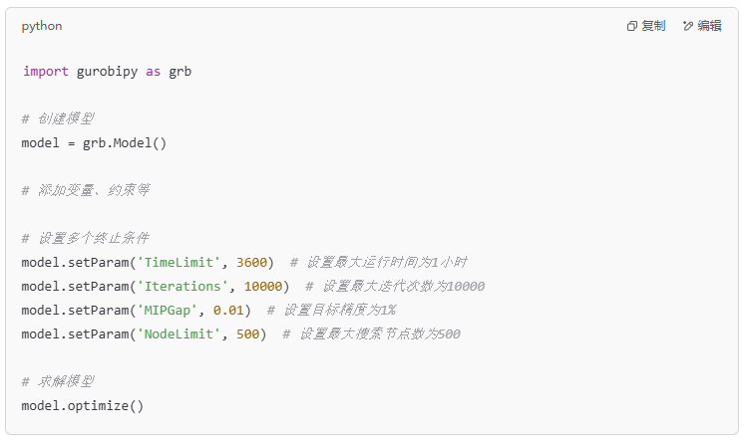
Task: Click the 'MIPGap' string parameter
Action: point(168,311)
